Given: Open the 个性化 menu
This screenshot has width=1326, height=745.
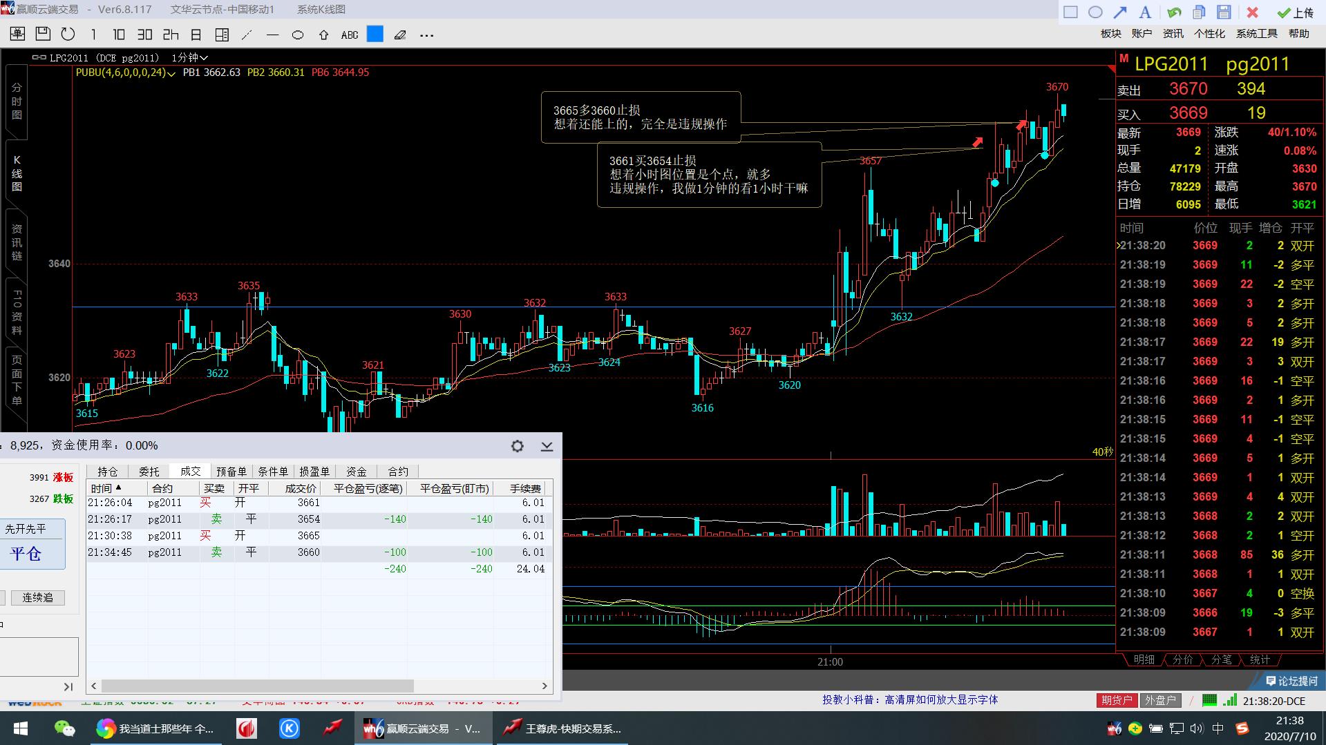Looking at the screenshot, I should (1209, 33).
